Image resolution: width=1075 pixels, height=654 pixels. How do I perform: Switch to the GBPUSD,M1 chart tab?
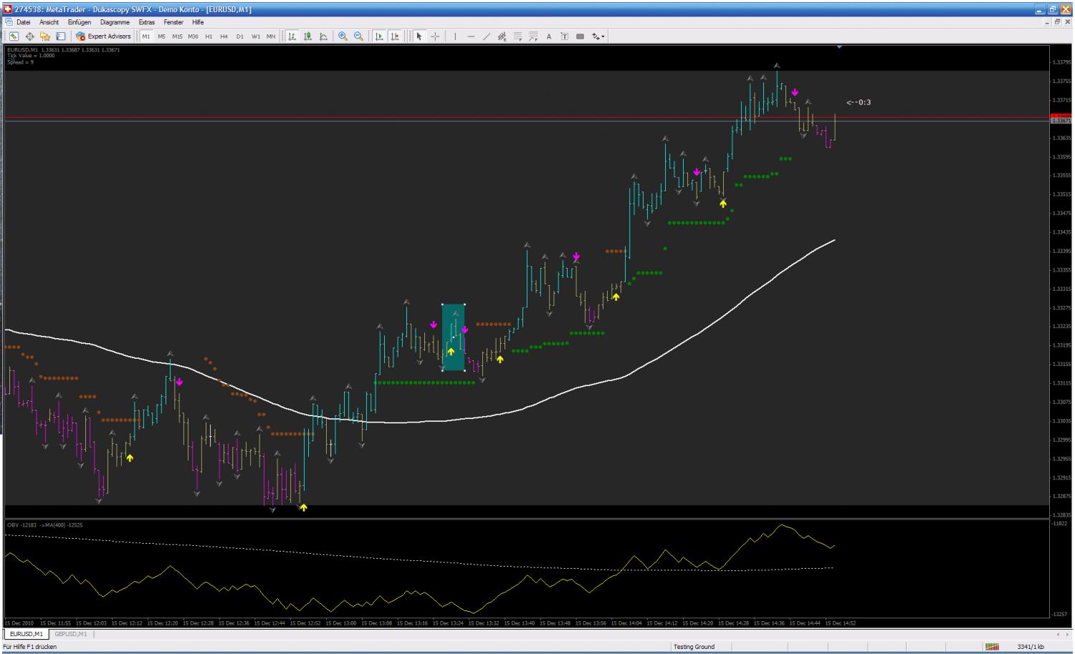click(x=71, y=634)
